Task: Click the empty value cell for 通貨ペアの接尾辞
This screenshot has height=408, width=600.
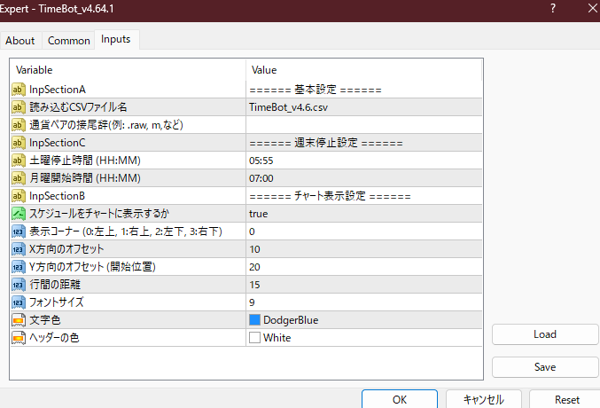Action: pos(364,125)
